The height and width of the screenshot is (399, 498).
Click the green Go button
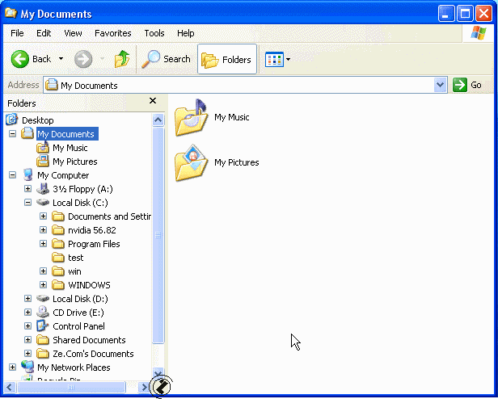pos(467,85)
